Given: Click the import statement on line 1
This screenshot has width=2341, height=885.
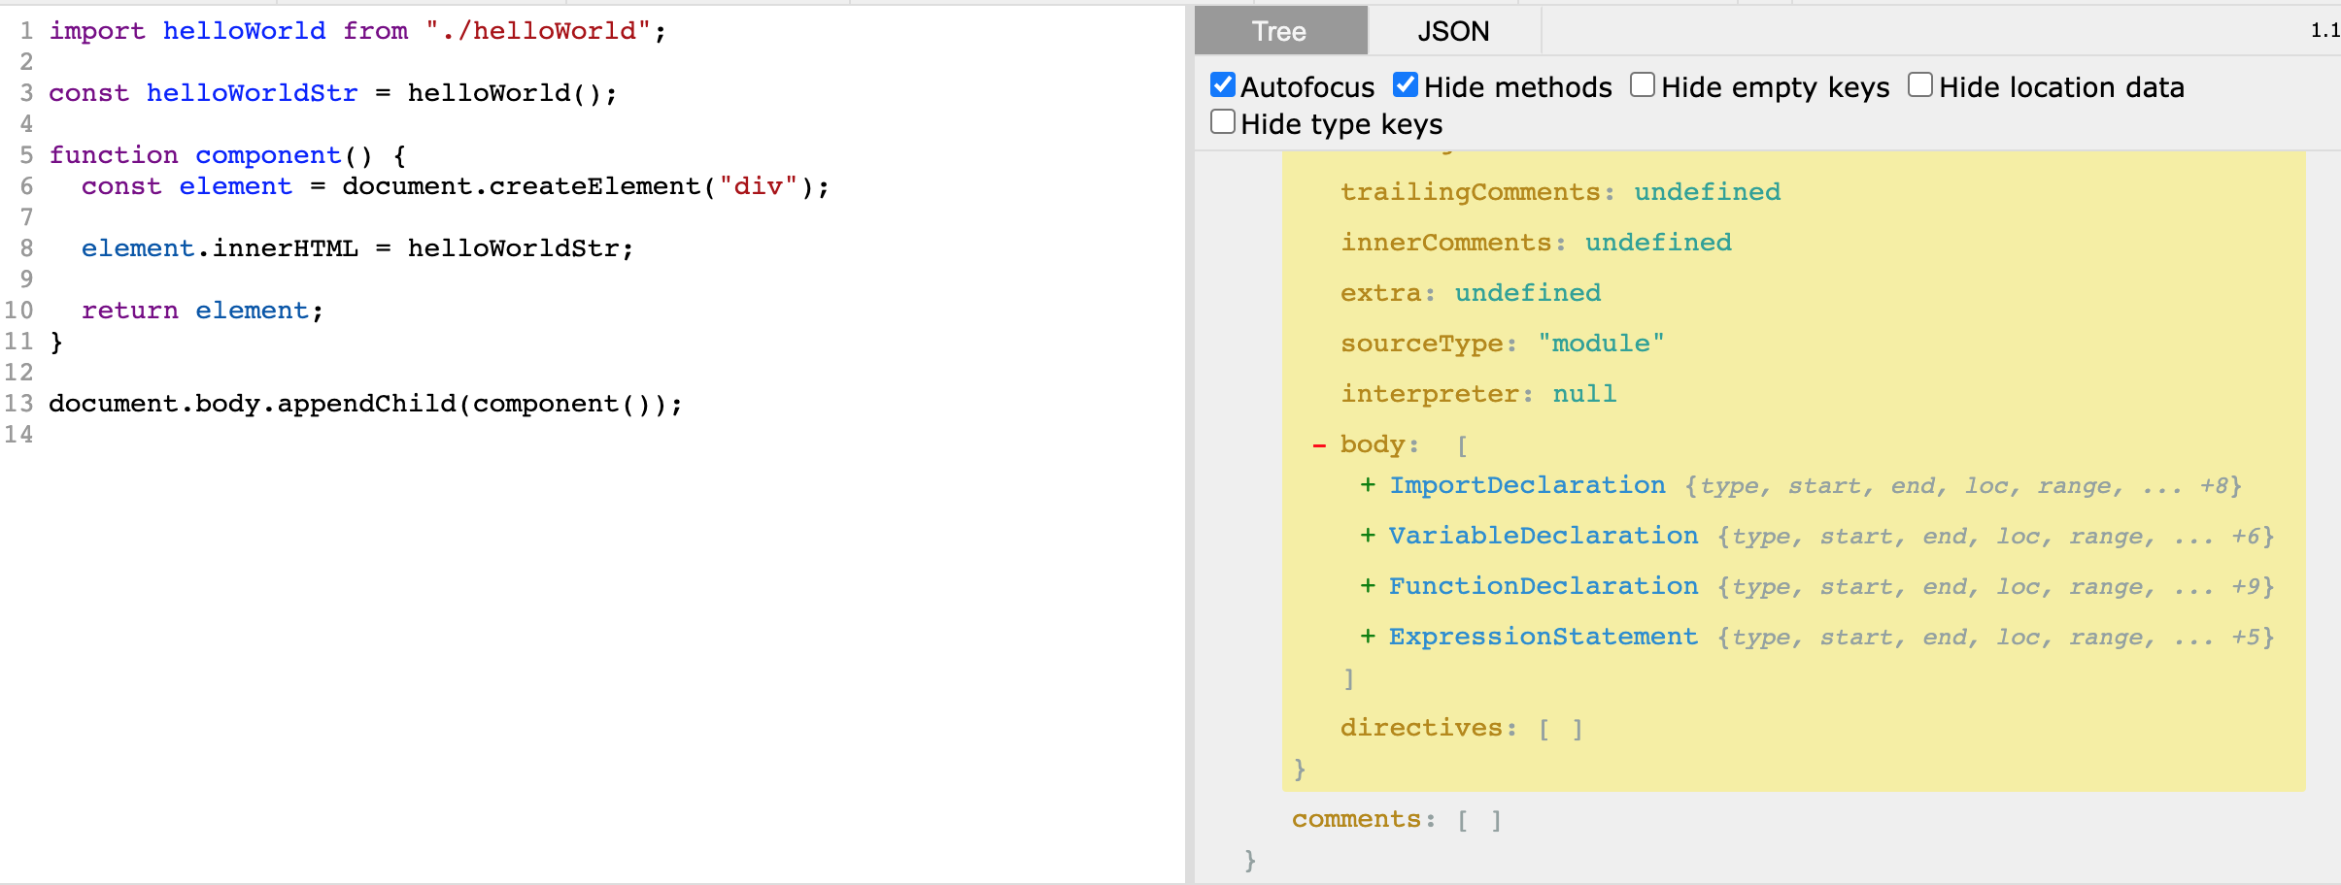Looking at the screenshot, I should tap(357, 31).
